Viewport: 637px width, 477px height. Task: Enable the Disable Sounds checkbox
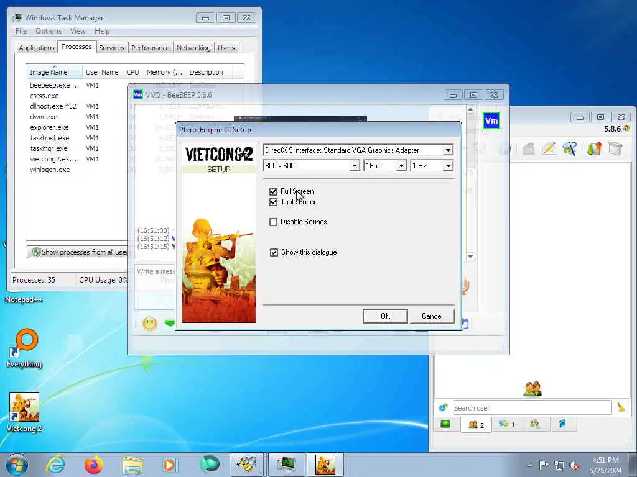click(274, 222)
